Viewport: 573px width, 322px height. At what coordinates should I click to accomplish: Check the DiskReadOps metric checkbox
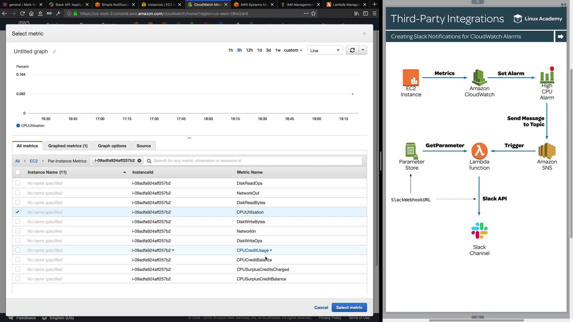point(18,183)
